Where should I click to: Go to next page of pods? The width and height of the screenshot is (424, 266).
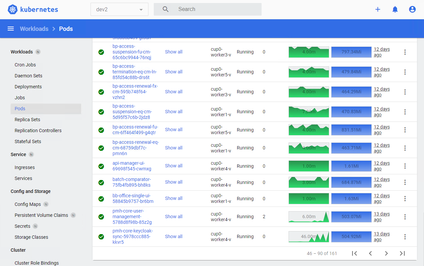pos(386,253)
